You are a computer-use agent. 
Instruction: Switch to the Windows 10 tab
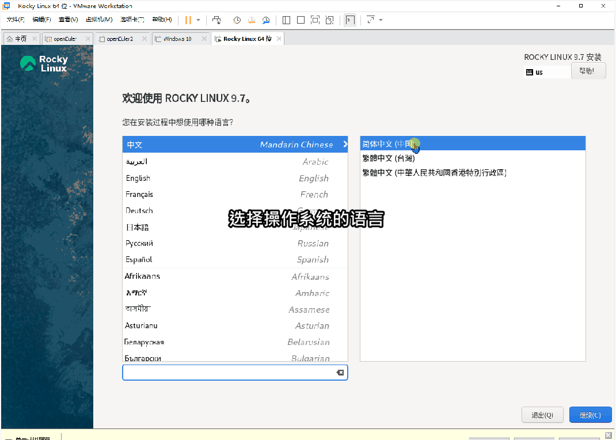[177, 39]
